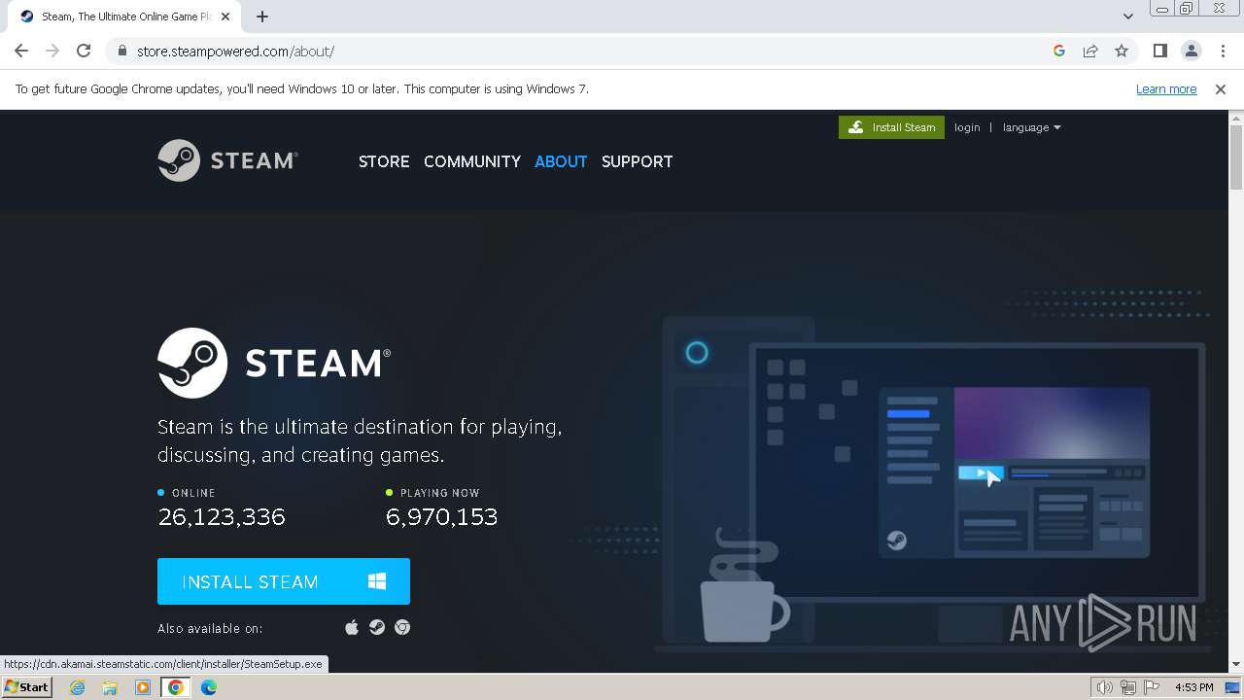Click the Also available on text
This screenshot has width=1244, height=700.
tap(210, 628)
